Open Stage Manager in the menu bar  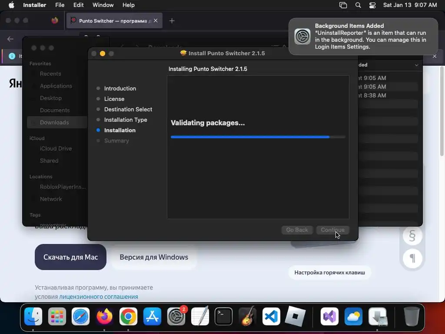[343, 5]
